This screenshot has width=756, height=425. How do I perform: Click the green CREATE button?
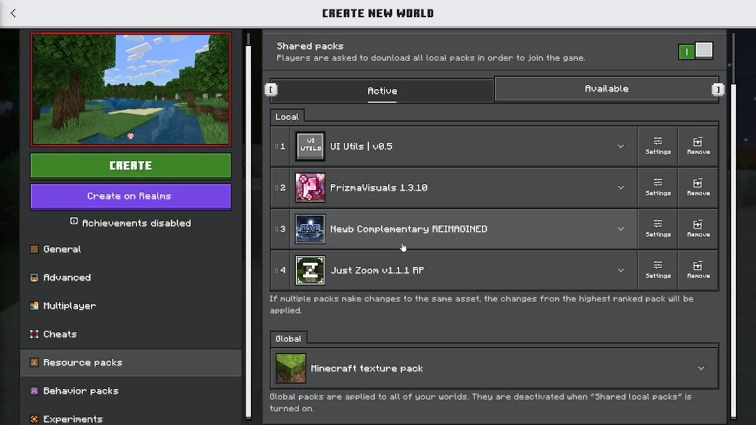pyautogui.click(x=131, y=166)
